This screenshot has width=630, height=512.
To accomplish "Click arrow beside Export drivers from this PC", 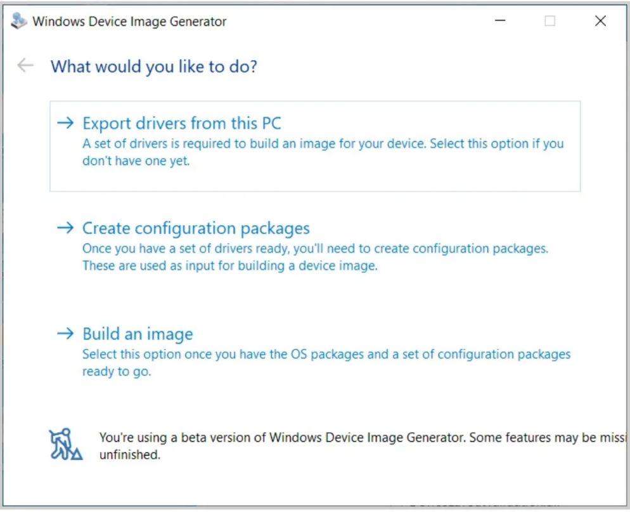I will pos(65,122).
